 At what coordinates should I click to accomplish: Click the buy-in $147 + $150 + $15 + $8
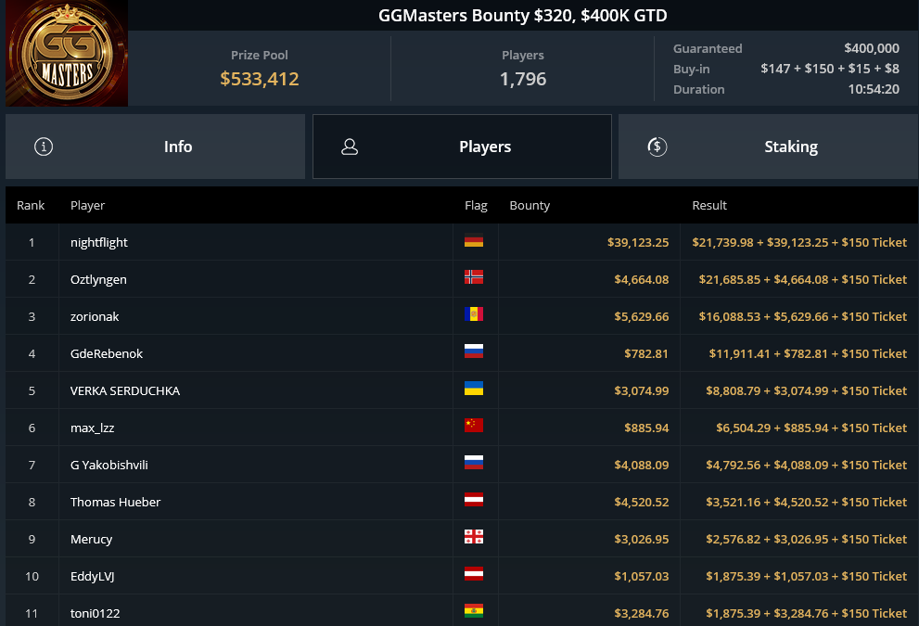(830, 69)
